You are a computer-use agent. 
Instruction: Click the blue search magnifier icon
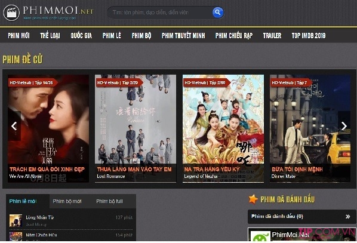(218, 13)
